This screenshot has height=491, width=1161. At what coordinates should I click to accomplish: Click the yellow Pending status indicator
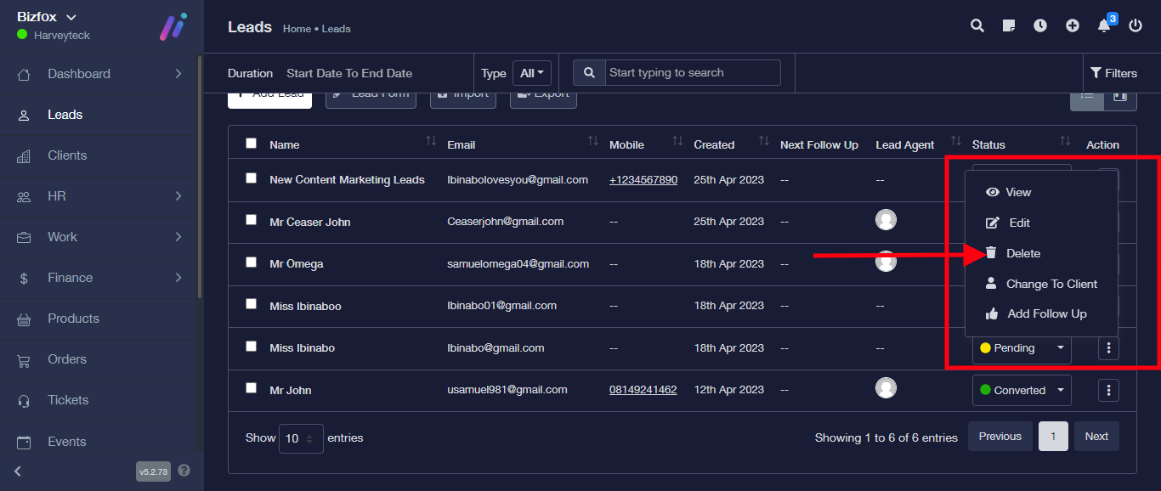pyautogui.click(x=986, y=347)
